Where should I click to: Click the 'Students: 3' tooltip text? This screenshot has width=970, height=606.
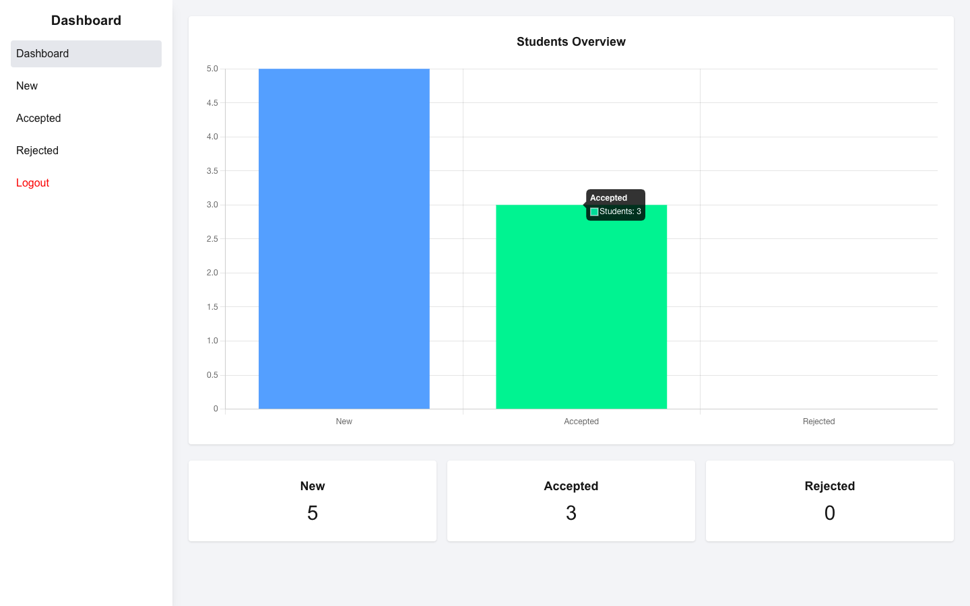[x=620, y=211]
